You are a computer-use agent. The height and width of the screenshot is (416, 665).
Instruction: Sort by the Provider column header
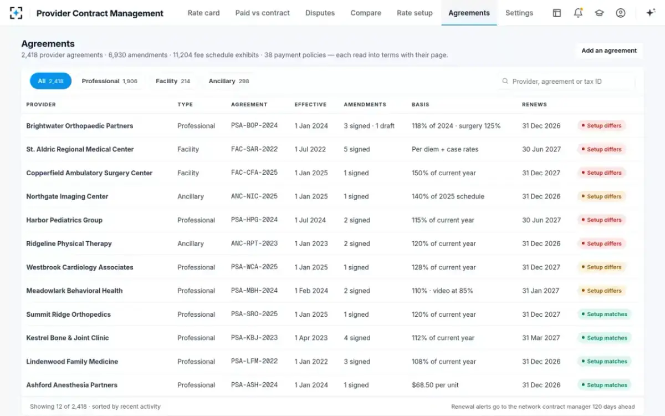pos(41,104)
